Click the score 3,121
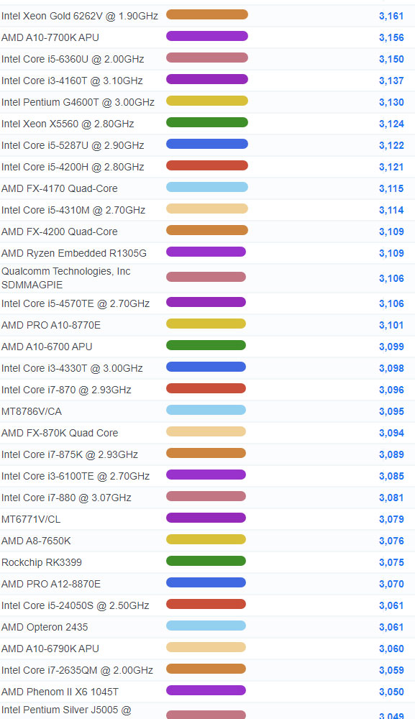415x719 pixels. tap(391, 167)
